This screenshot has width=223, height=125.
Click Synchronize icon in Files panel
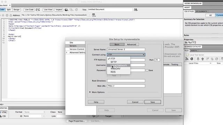coord(217,59)
